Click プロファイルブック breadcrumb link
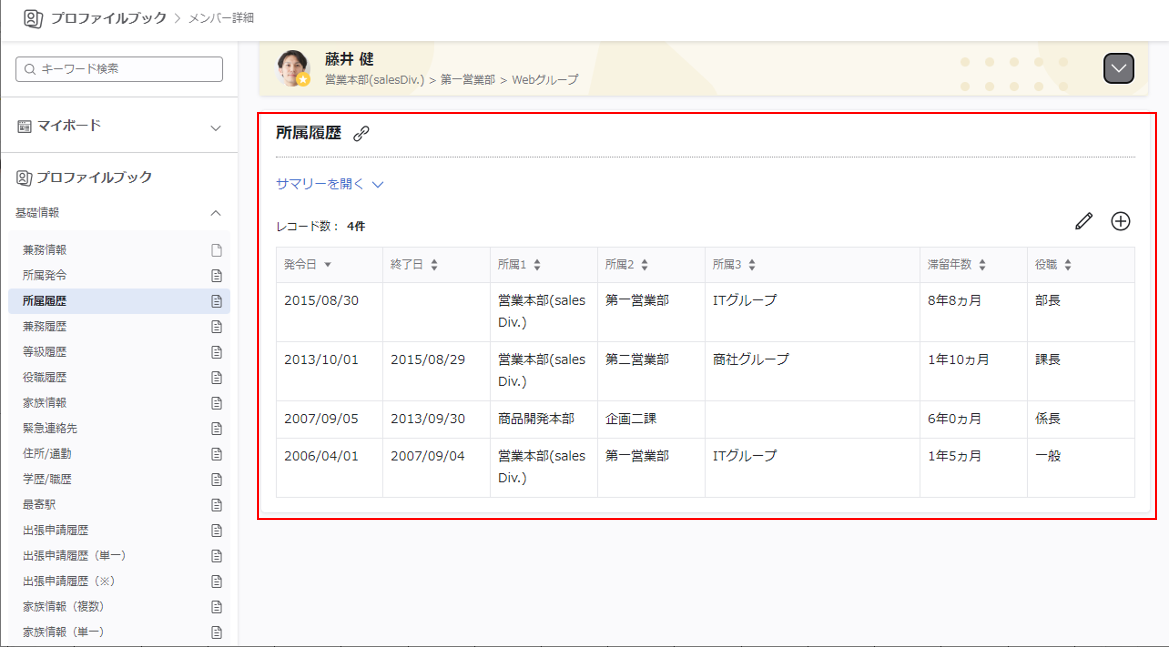 (x=108, y=18)
